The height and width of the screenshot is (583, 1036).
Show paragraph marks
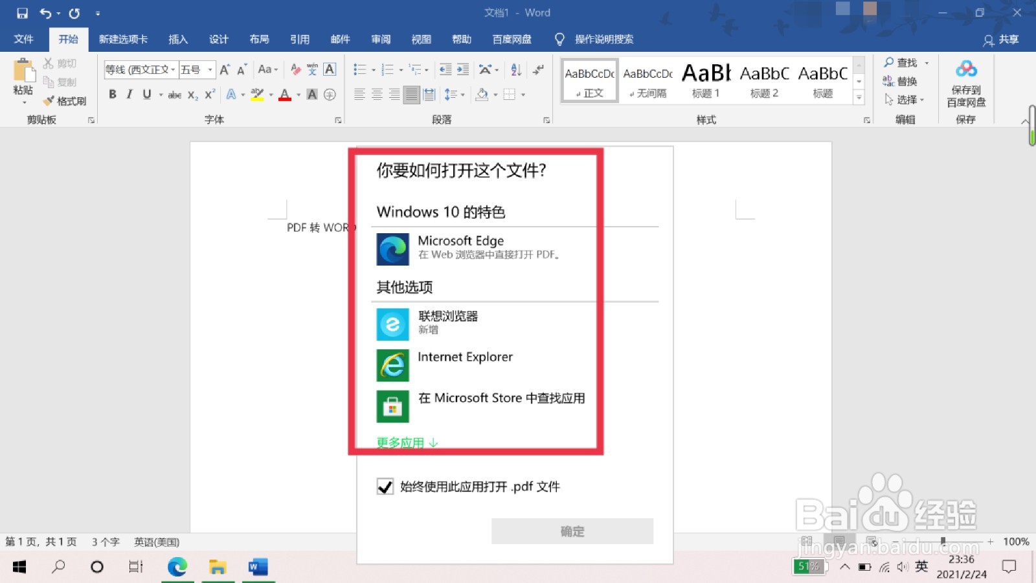tap(538, 69)
